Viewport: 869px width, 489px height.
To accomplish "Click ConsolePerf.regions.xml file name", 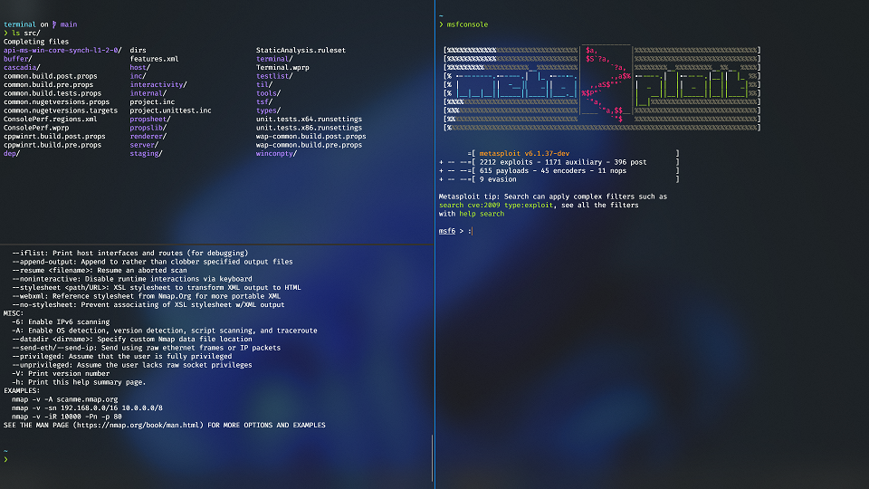I will click(x=51, y=120).
